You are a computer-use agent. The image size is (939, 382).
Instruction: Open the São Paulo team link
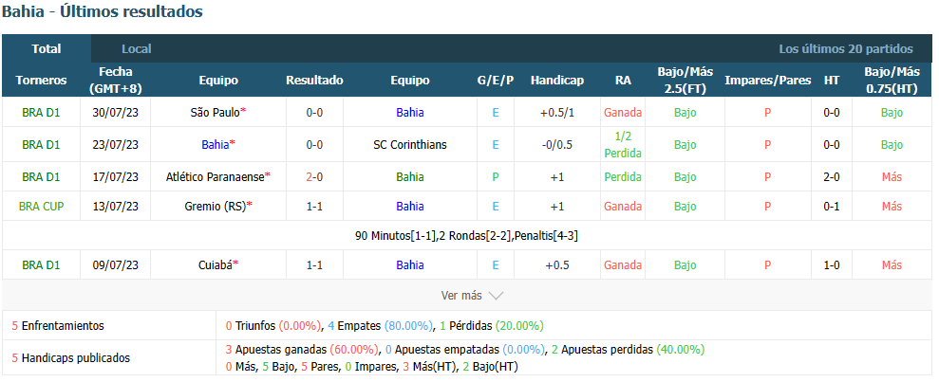pos(215,113)
